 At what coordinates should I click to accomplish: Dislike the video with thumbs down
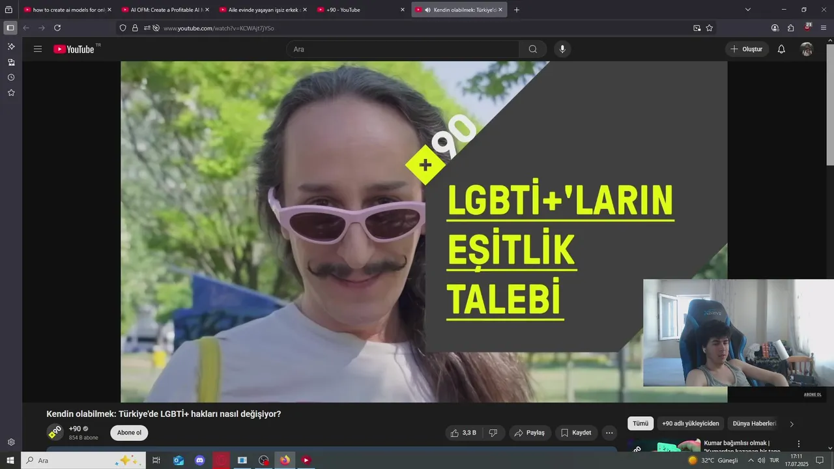[493, 433]
